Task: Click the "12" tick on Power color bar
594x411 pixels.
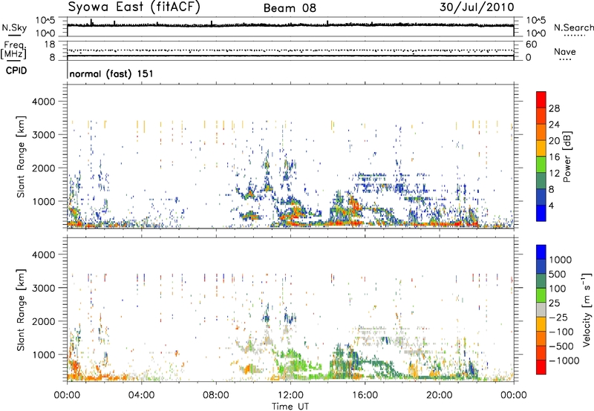Action: point(554,174)
